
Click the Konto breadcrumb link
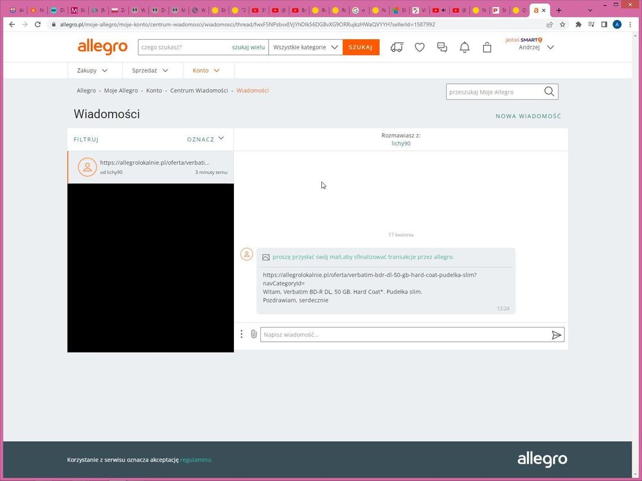click(154, 91)
